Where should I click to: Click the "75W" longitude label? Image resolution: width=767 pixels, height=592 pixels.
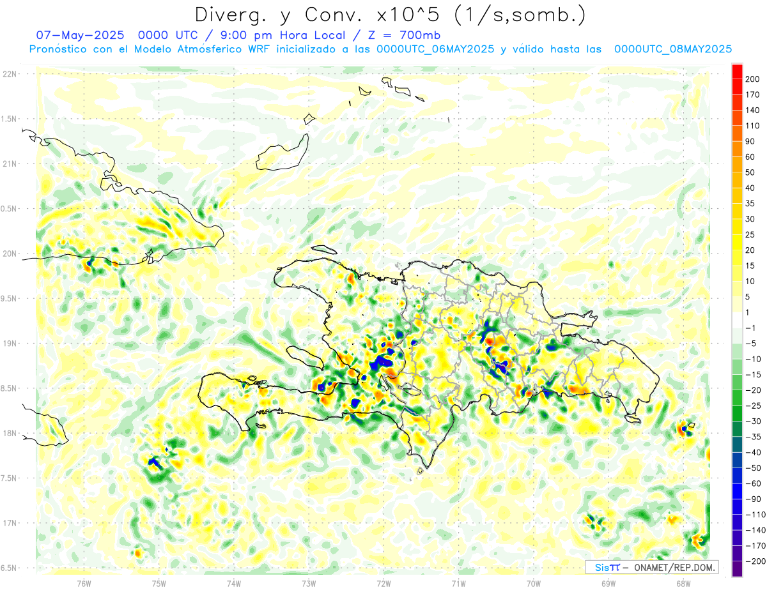[x=159, y=583]
